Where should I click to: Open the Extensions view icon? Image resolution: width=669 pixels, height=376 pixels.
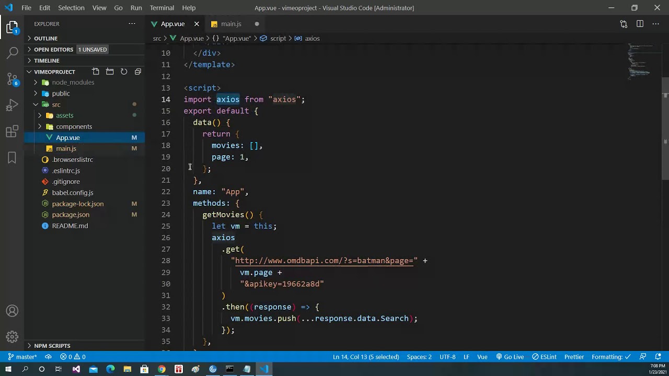coord(13,132)
